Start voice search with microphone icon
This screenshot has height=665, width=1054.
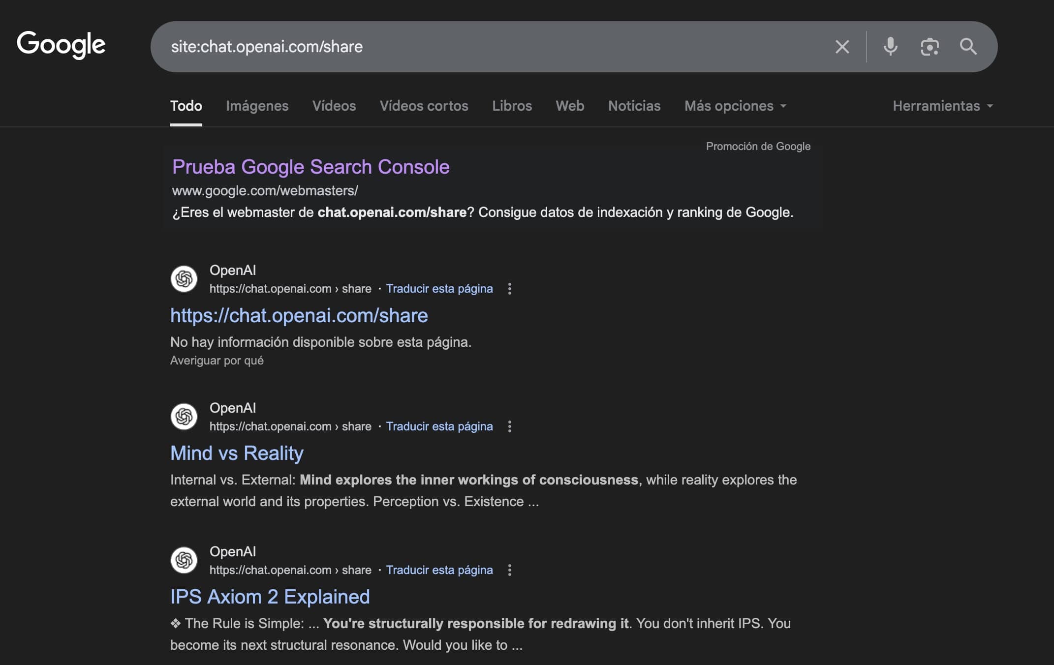pos(890,47)
